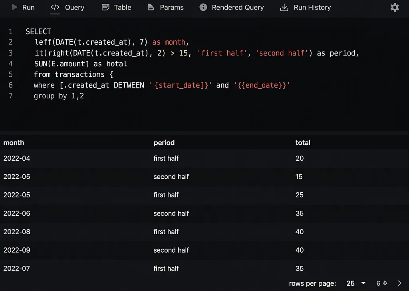Viewport: 409px width, 291px height.
Task: Click the Run History download icon
Action: 284,8
